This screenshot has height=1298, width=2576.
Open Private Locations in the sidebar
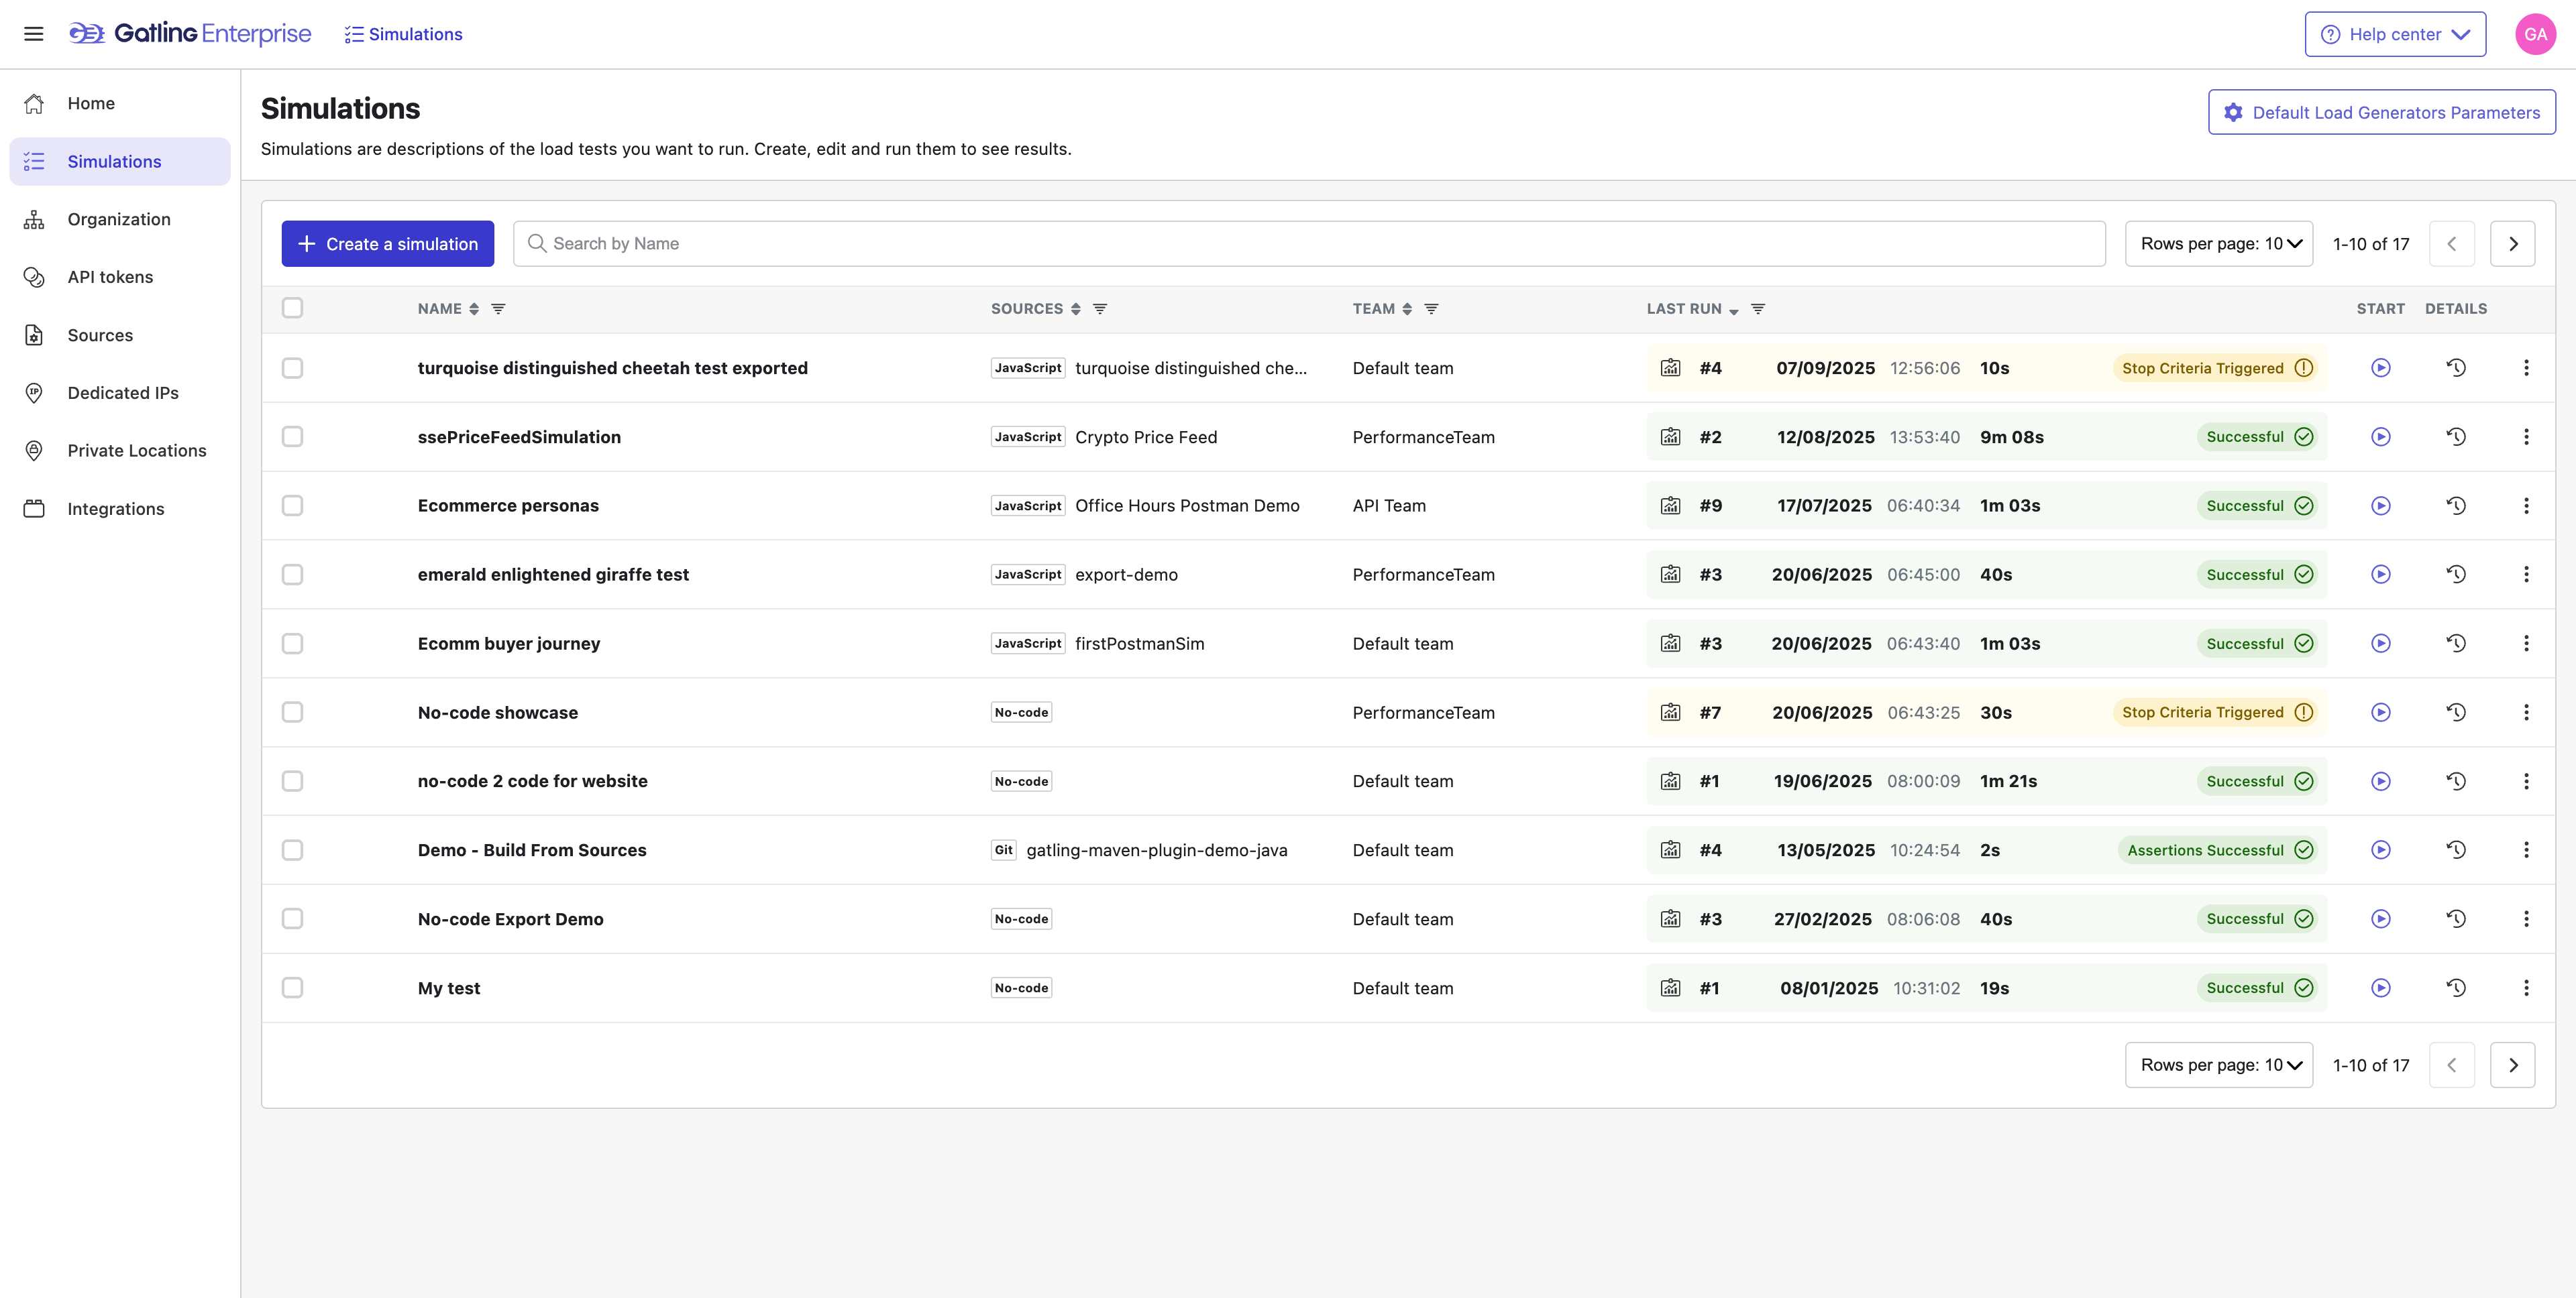point(137,451)
